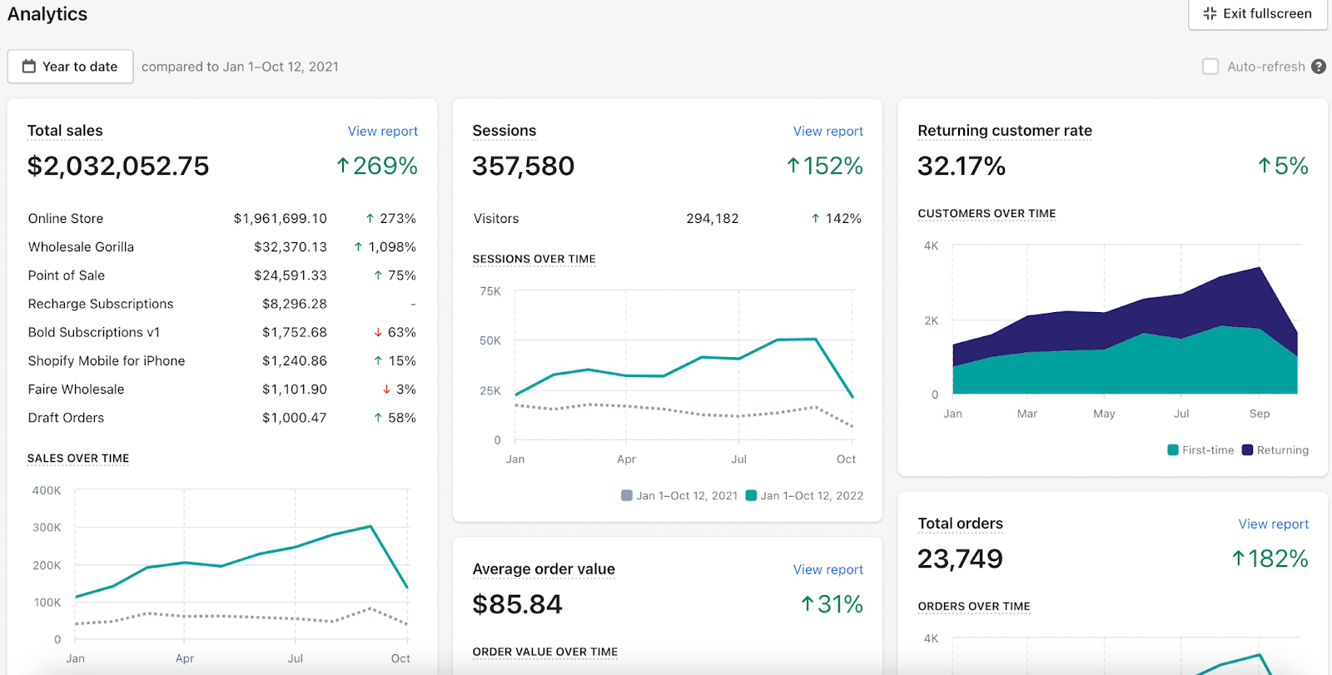Click the gray Jan 1–Oct 12, 2021 legend swatch
Screen dimensions: 1332x675
coord(627,495)
